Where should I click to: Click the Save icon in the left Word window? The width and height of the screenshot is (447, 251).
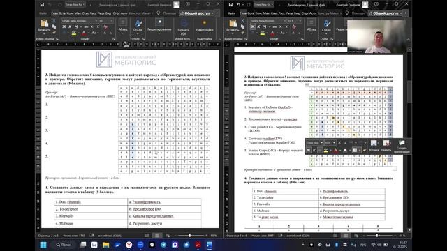pyautogui.click(x=42, y=5)
